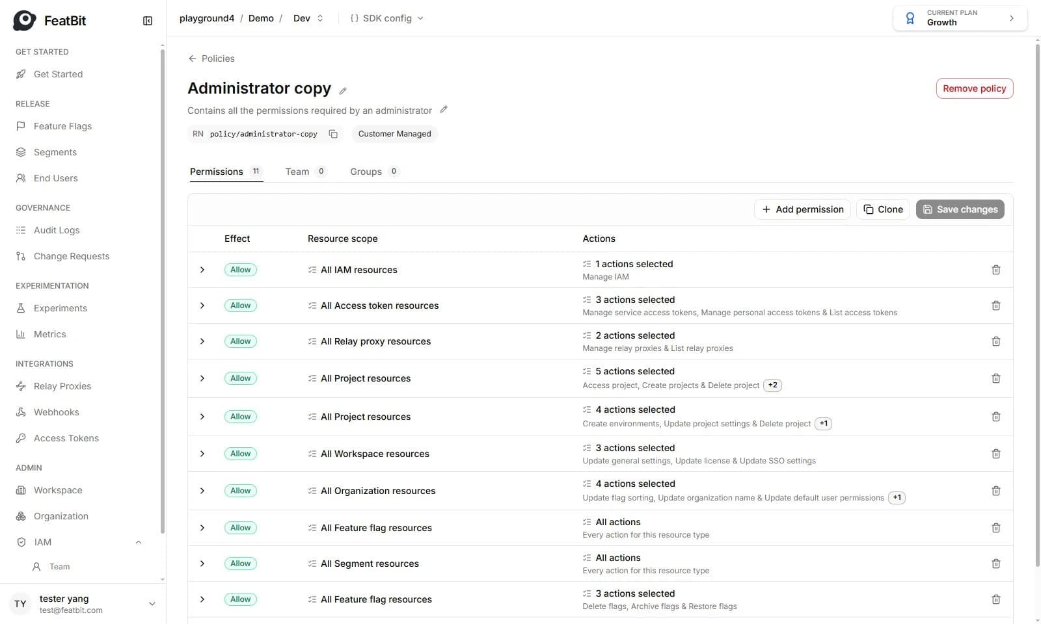Click the main page vertical scrollbar
Screen dimensions: 1041x624
(x=1037, y=305)
